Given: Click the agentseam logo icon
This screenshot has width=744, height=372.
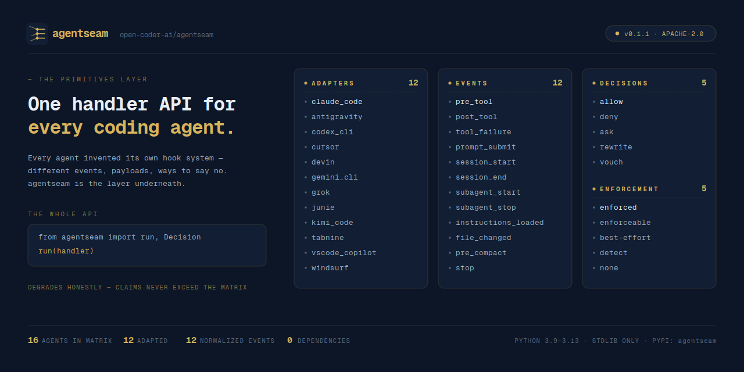Looking at the screenshot, I should click(37, 34).
